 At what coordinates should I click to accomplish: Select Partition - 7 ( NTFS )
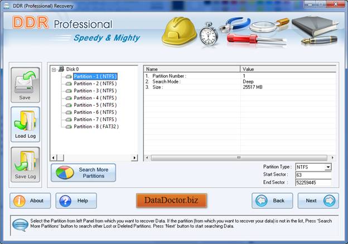[95, 119]
